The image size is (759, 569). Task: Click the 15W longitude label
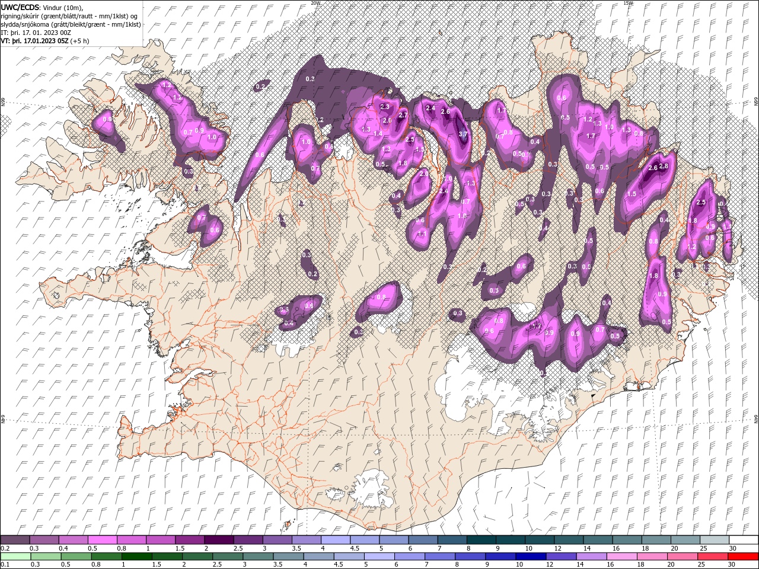tap(627, 3)
